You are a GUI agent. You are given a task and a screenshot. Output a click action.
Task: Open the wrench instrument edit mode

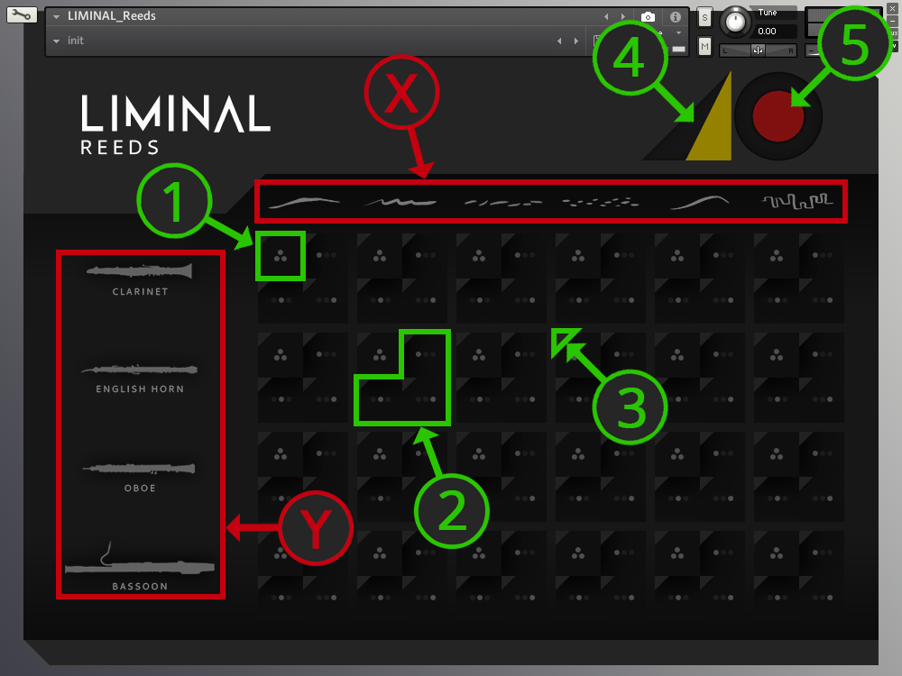22,14
